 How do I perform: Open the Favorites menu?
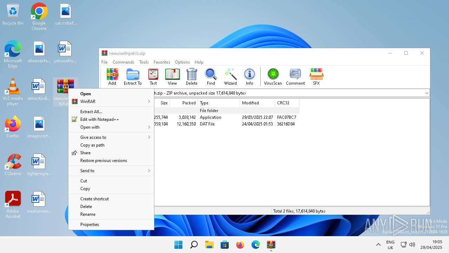(162, 62)
